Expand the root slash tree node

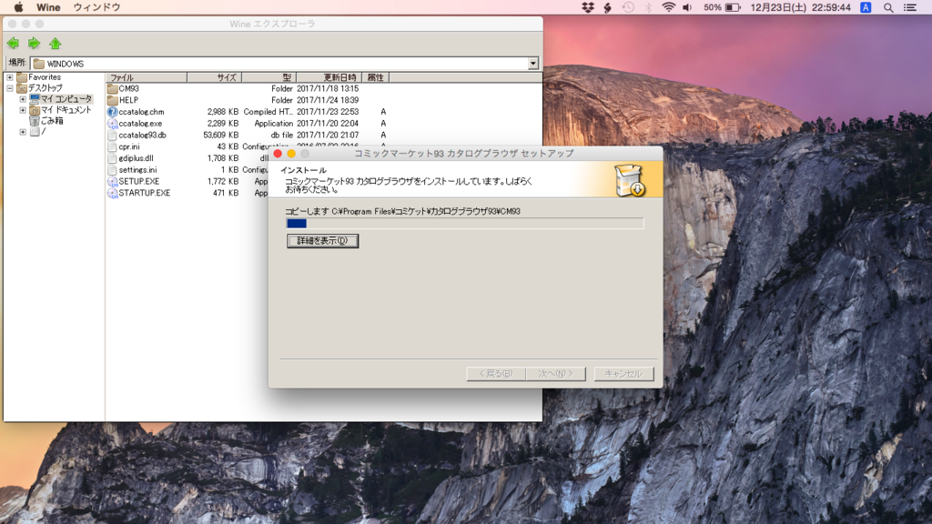click(x=23, y=132)
